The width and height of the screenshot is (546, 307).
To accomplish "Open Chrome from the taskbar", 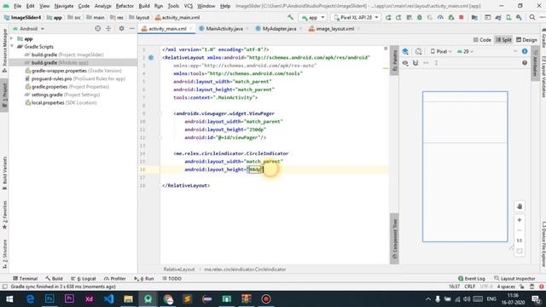I will pyautogui.click(x=168, y=299).
